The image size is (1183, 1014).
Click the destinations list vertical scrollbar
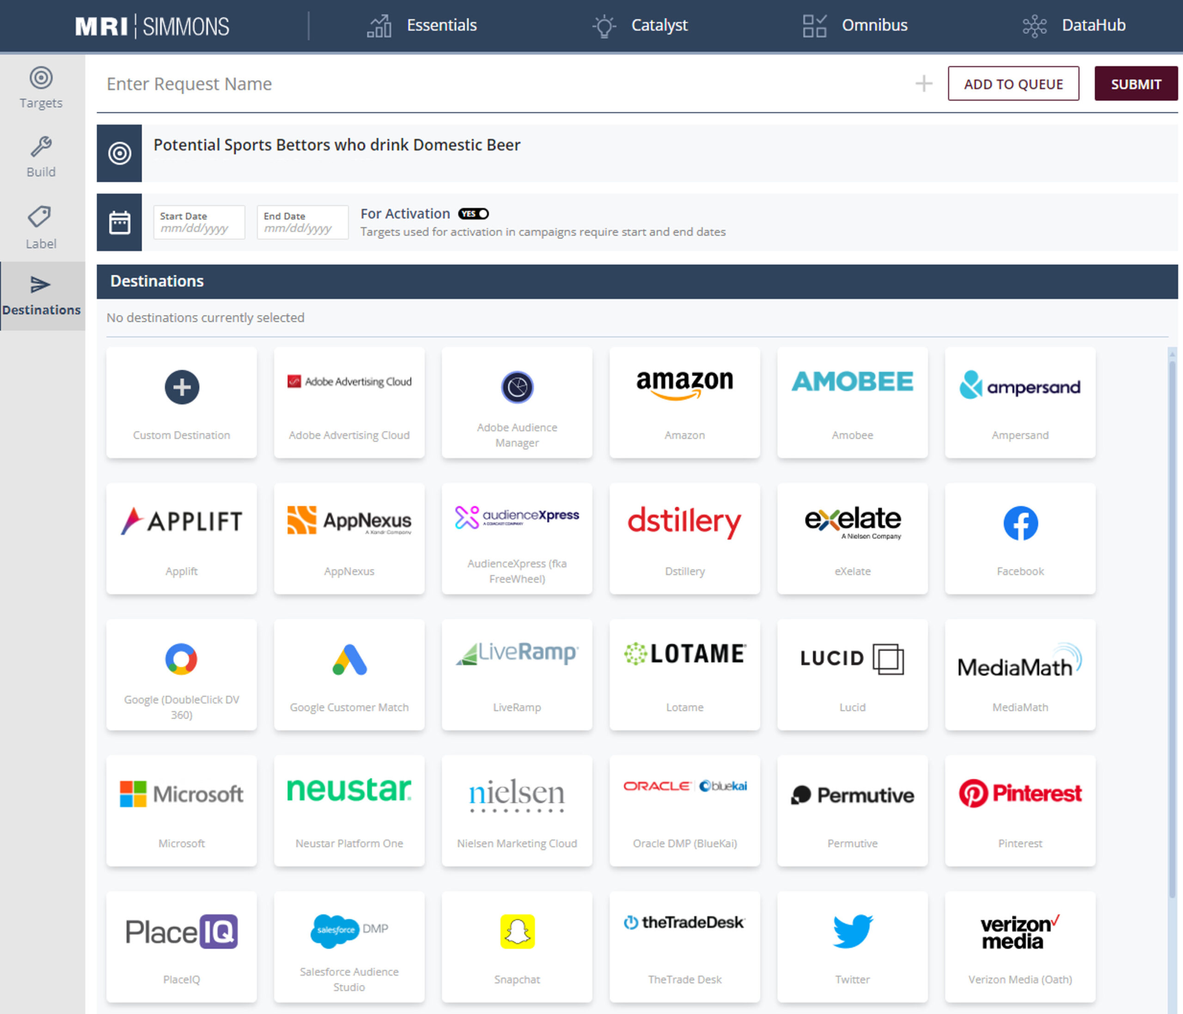click(1171, 628)
